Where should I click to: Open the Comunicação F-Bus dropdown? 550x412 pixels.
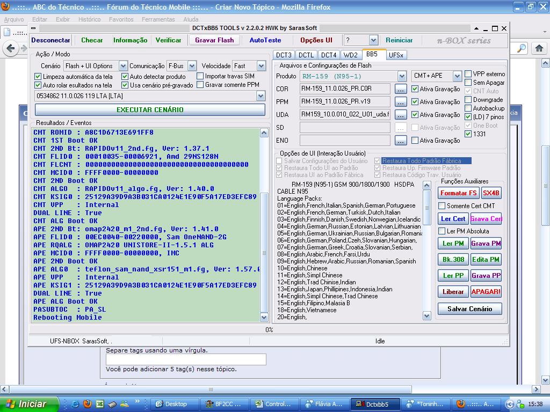(192, 66)
